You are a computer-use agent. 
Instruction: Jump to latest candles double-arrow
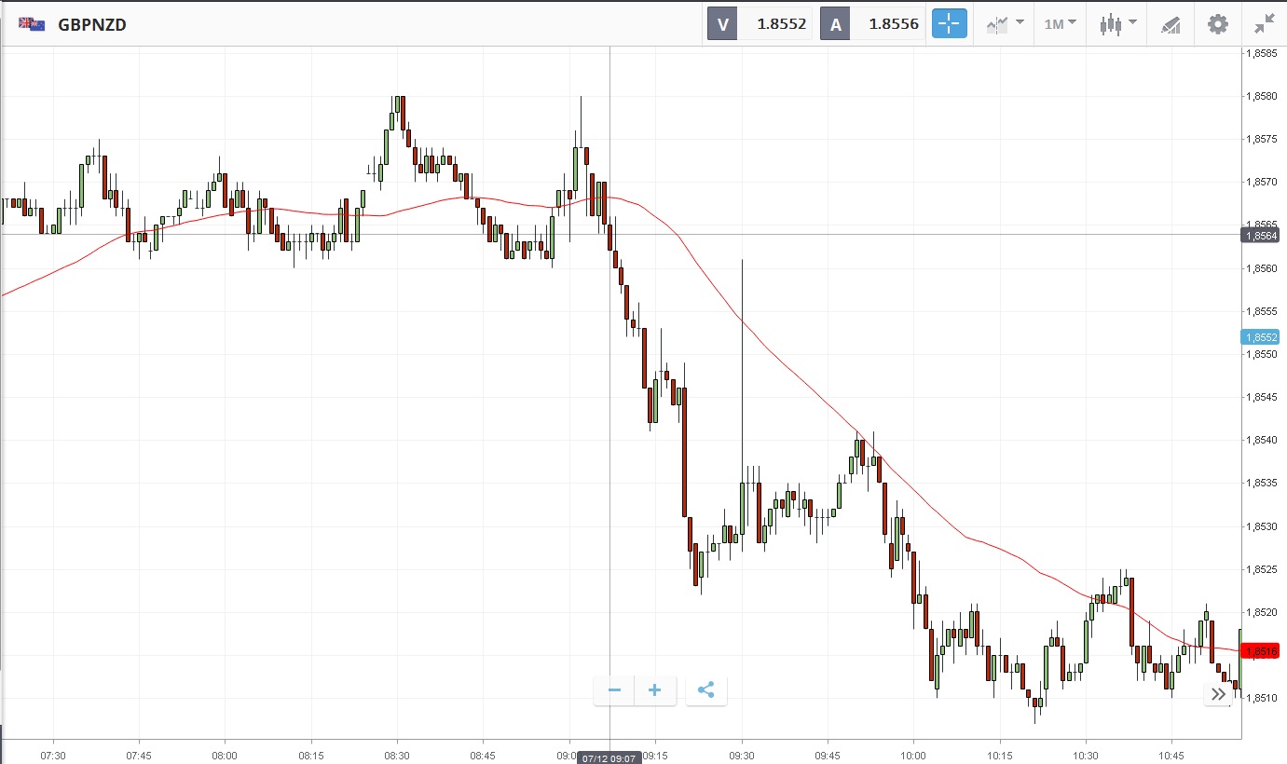pyautogui.click(x=1218, y=693)
